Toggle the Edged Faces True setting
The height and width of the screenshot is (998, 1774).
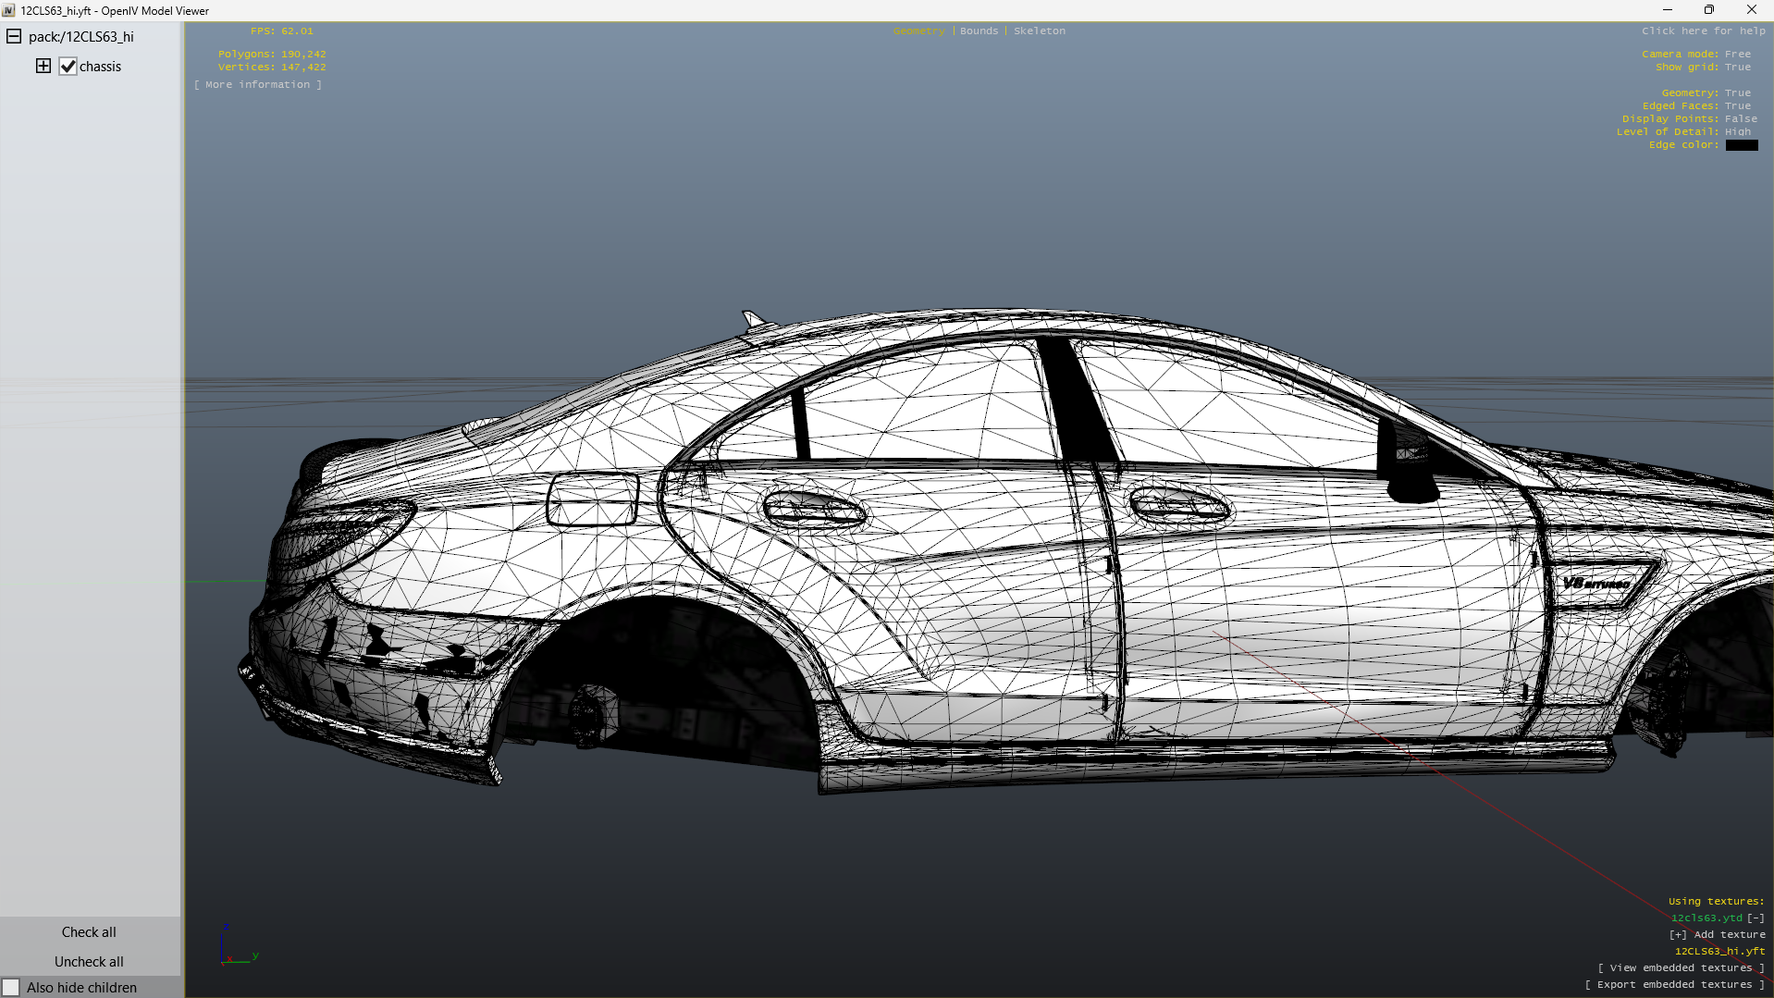(1696, 106)
